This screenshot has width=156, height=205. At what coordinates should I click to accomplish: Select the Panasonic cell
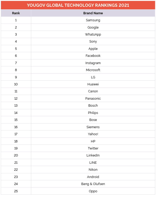[x=93, y=98]
